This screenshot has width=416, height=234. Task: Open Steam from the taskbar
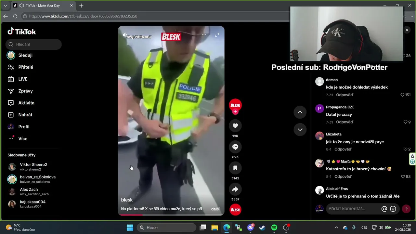[262, 227]
